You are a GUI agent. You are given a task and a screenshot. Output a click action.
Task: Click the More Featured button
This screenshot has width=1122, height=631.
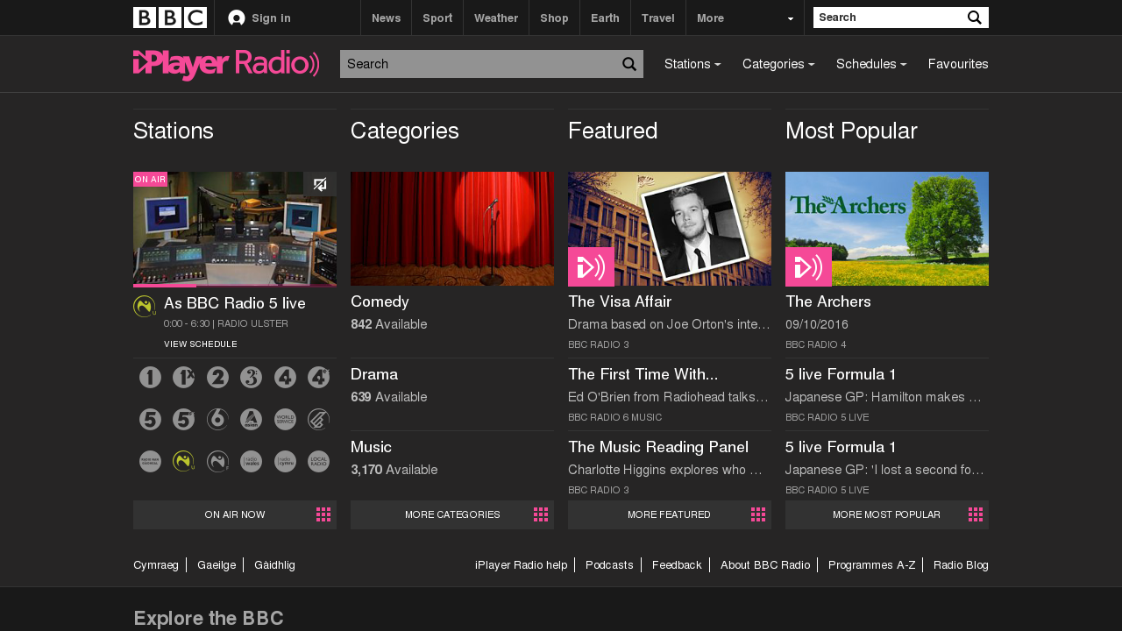click(x=670, y=514)
